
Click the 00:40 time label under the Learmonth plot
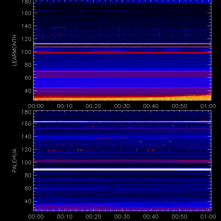tap(151, 106)
